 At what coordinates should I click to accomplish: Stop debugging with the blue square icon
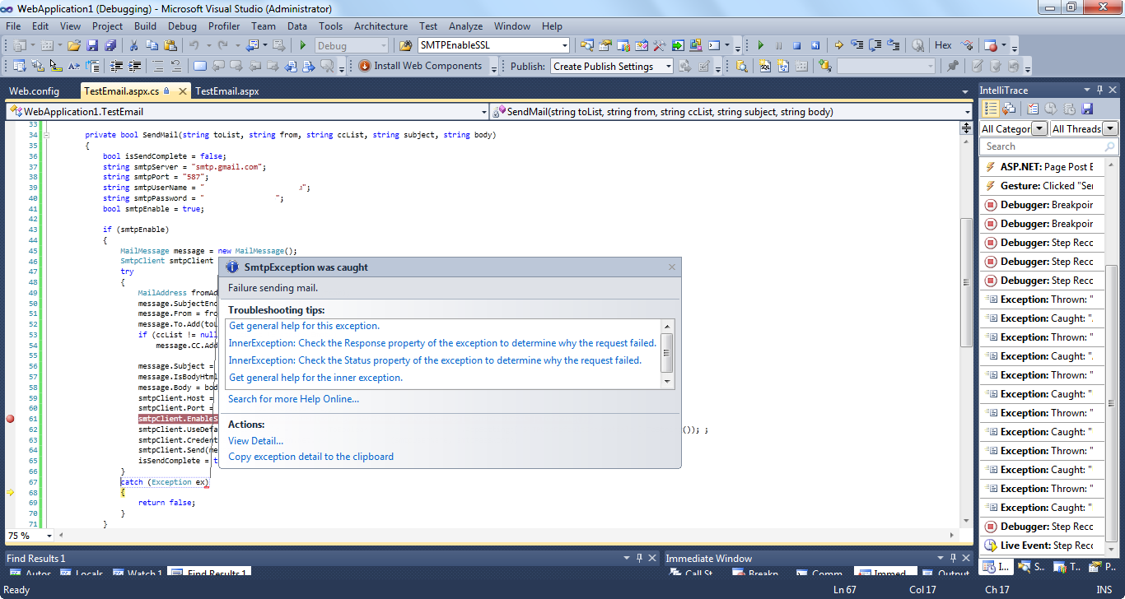tap(796, 45)
